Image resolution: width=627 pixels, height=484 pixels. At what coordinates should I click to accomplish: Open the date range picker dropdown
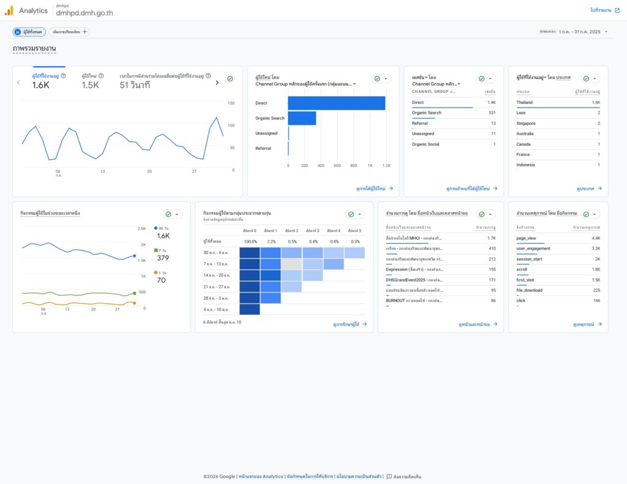tap(606, 32)
